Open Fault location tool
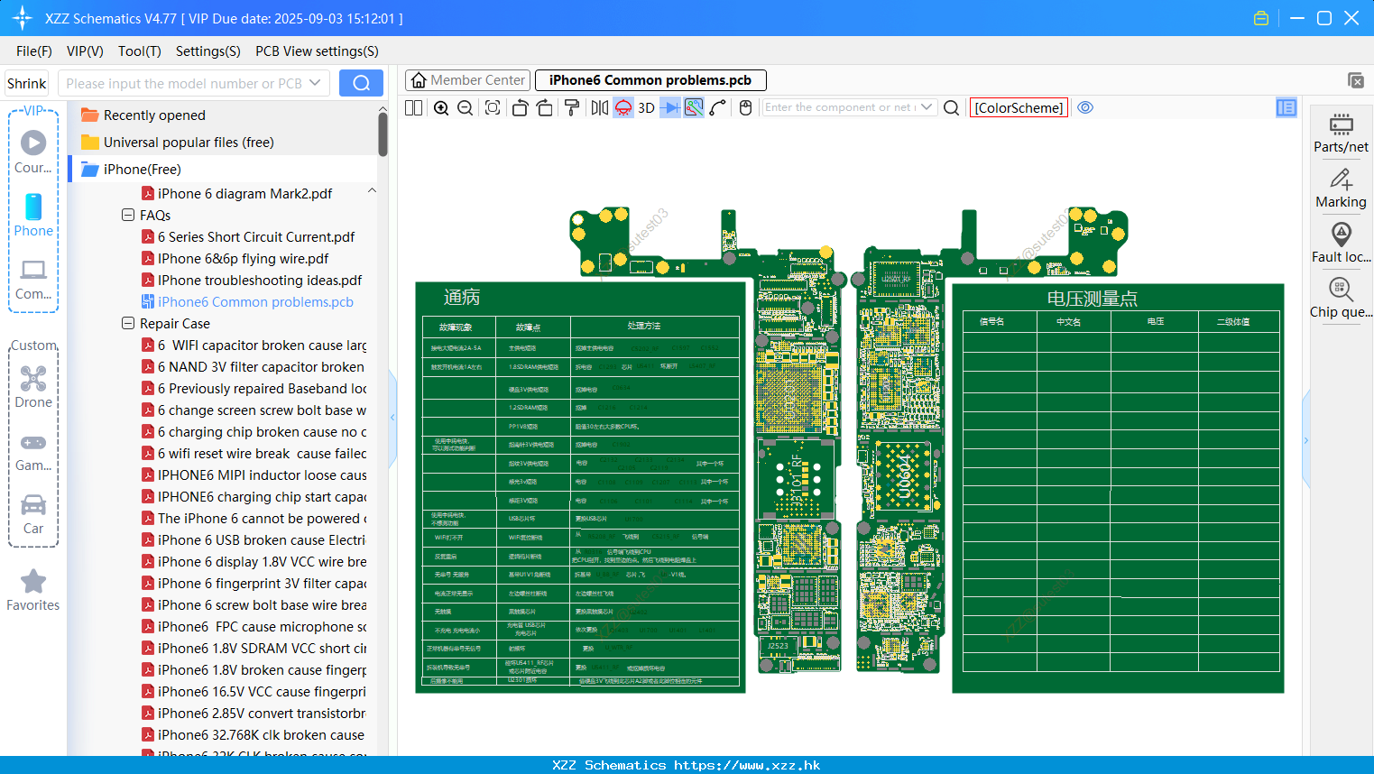This screenshot has width=1374, height=774. pos(1341,243)
